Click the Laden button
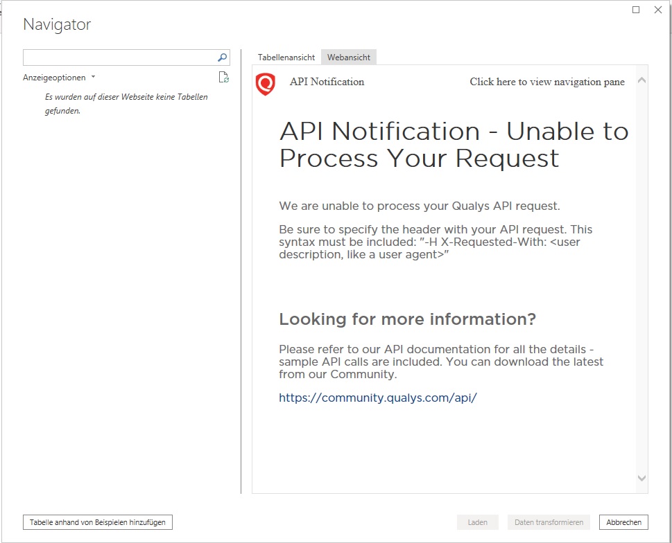This screenshot has height=543, width=672. [x=477, y=522]
